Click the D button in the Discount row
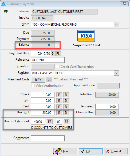Screen dimensions: 130x156 pos(66,113)
